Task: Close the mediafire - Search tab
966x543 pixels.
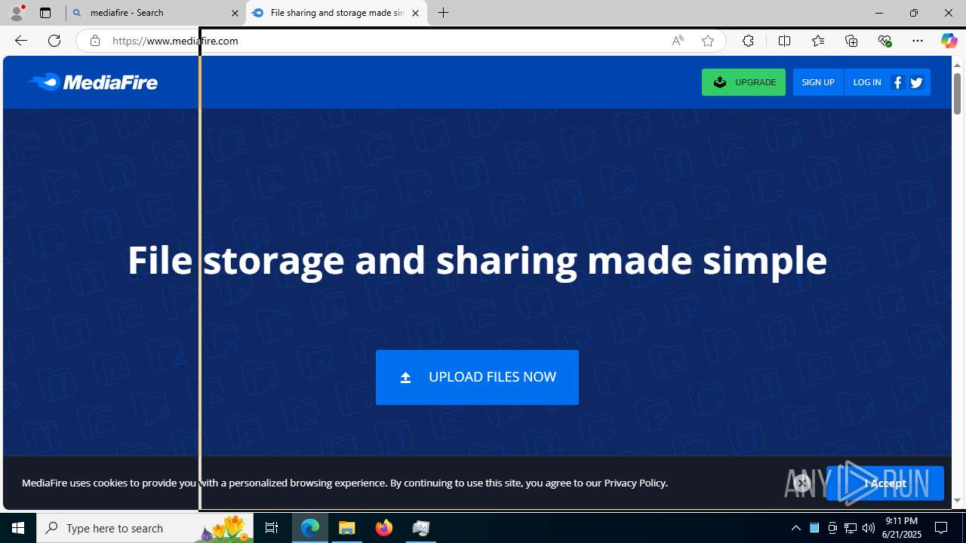Action: click(x=235, y=13)
